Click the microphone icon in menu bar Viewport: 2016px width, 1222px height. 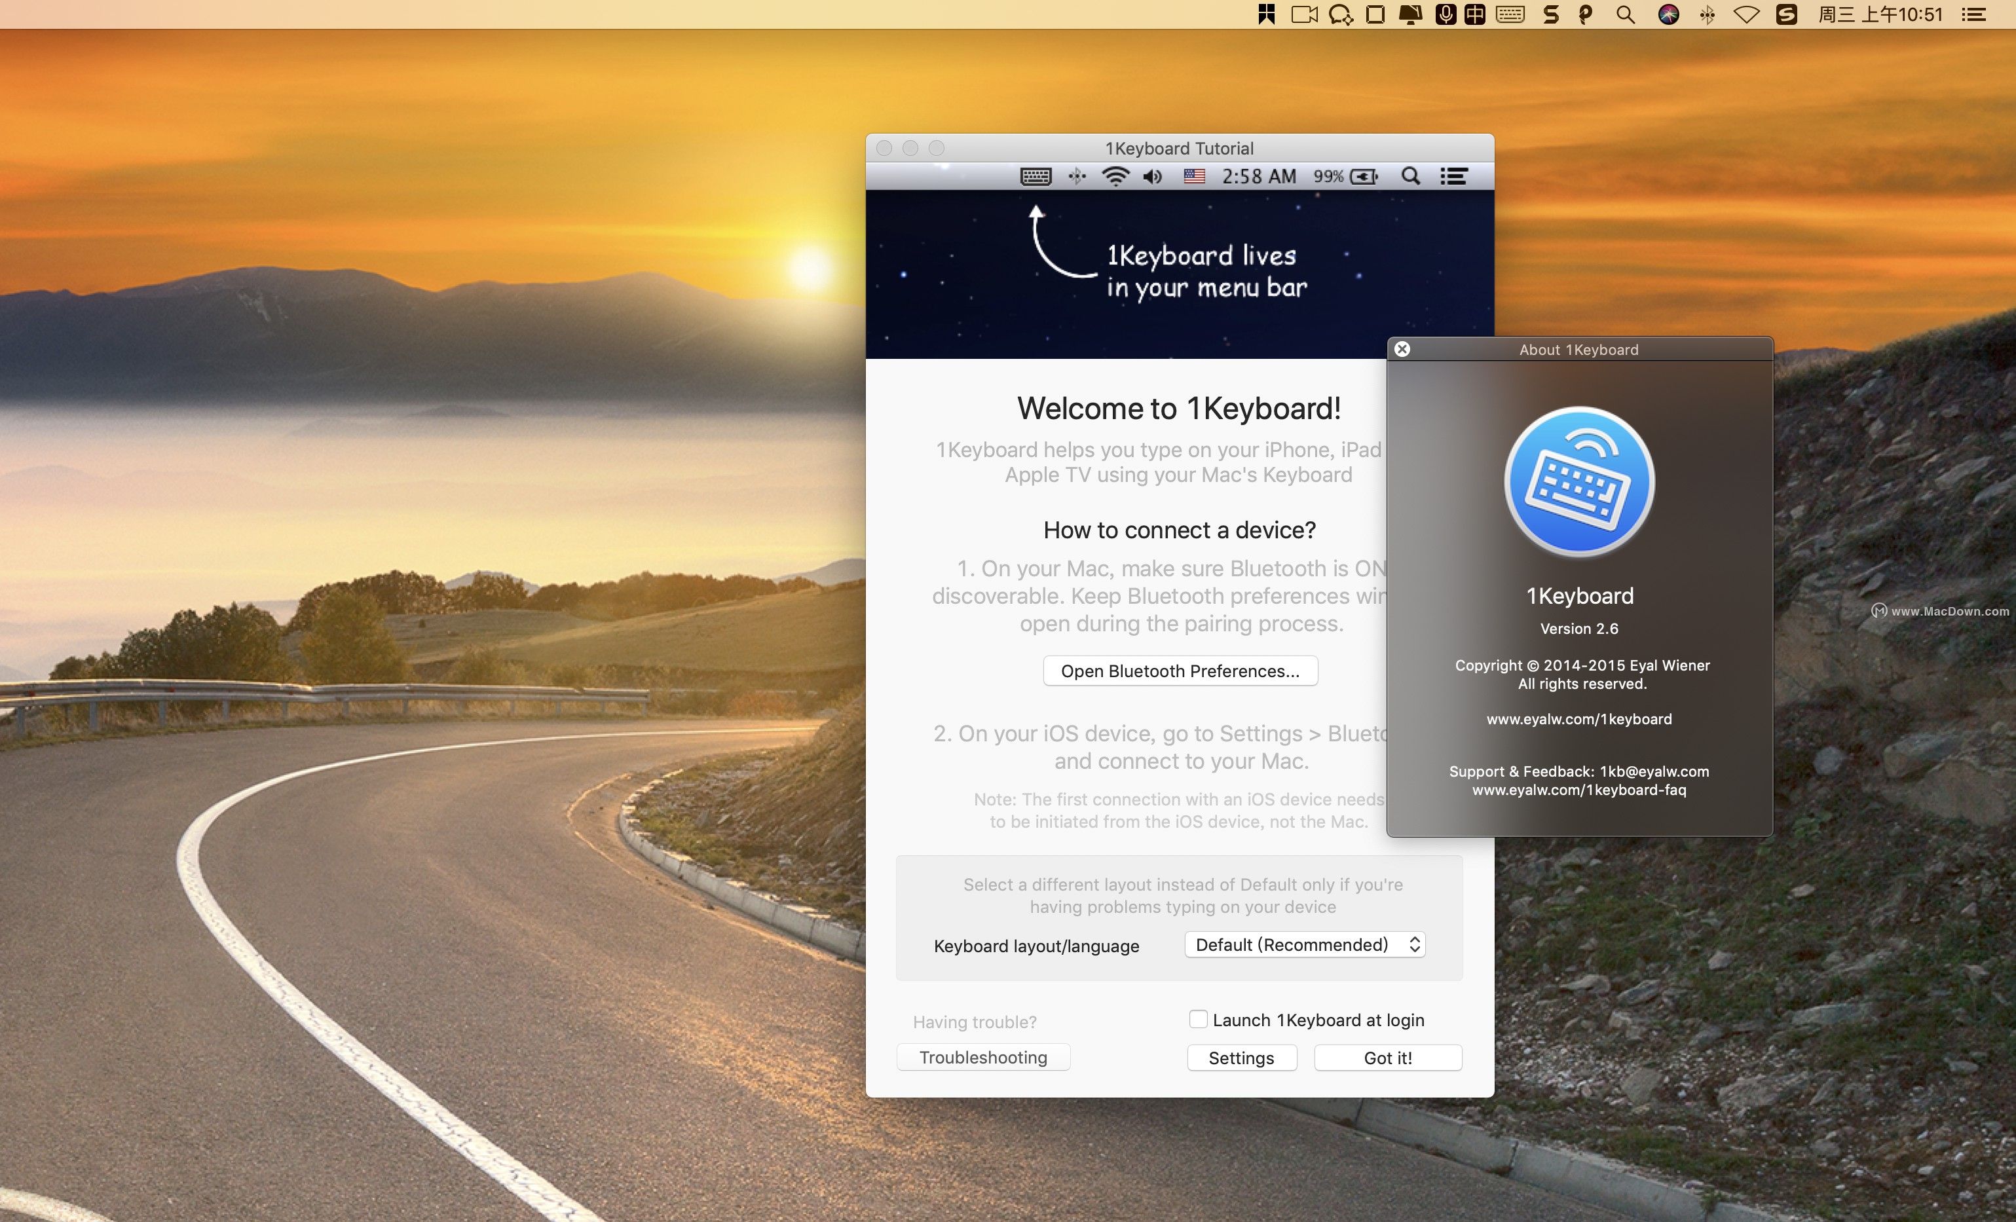1446,14
